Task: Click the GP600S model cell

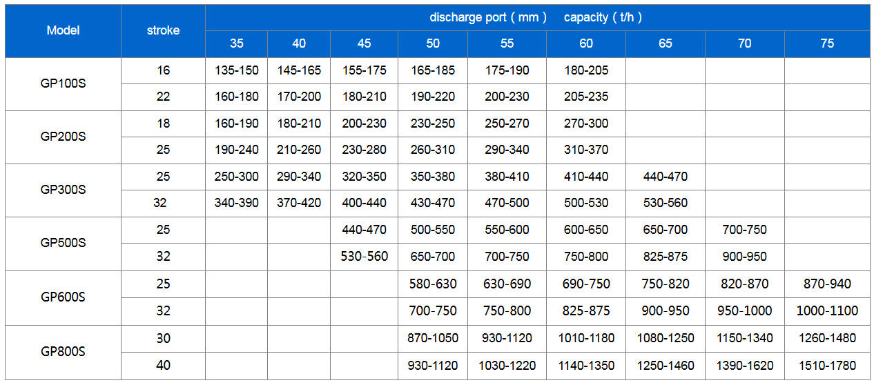Action: click(x=63, y=297)
